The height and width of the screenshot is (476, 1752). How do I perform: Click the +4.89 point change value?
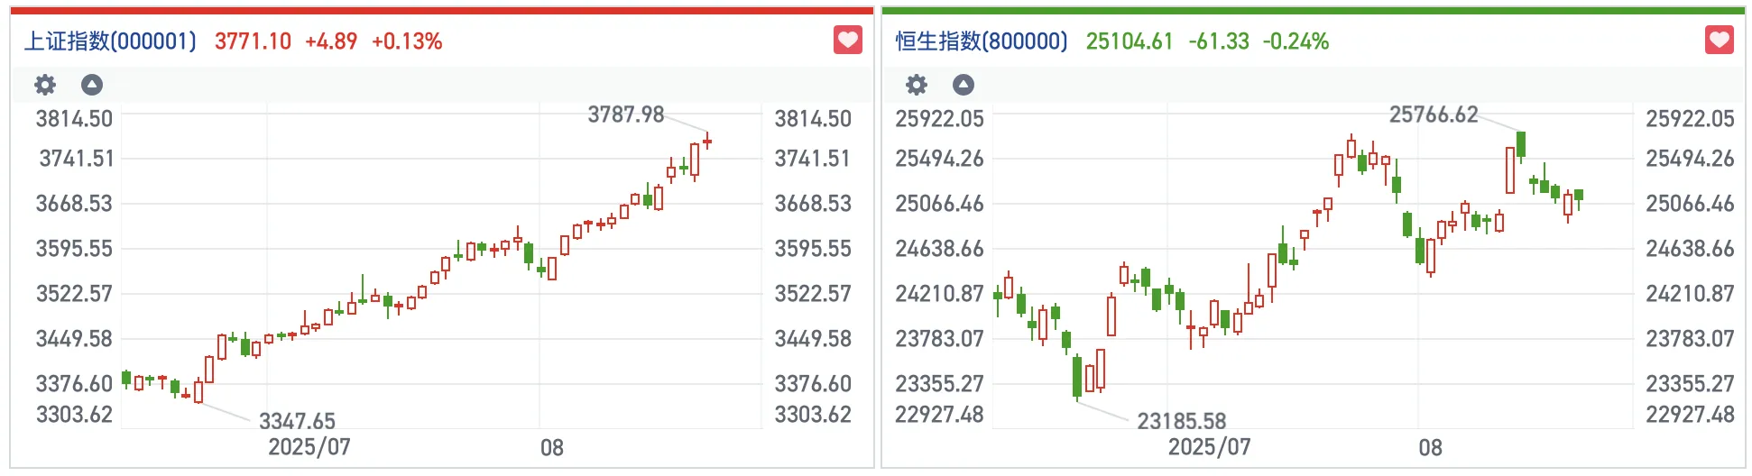[x=331, y=41]
